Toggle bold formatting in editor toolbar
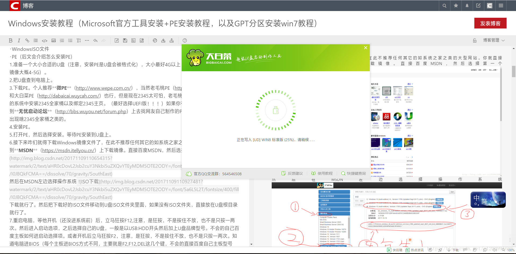This screenshot has width=516, height=254. pos(11,41)
